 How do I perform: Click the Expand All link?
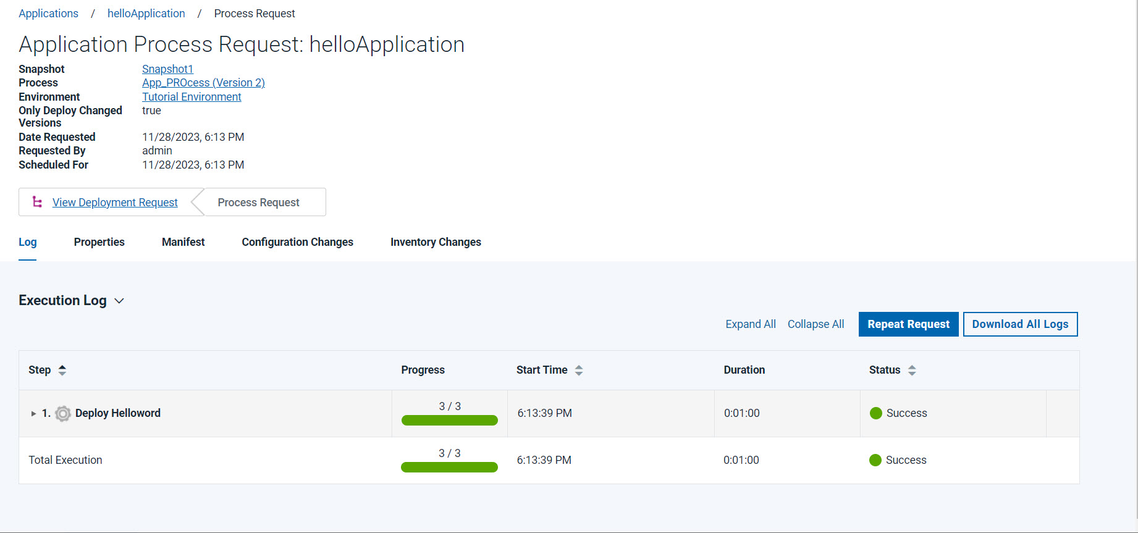pyautogui.click(x=750, y=324)
